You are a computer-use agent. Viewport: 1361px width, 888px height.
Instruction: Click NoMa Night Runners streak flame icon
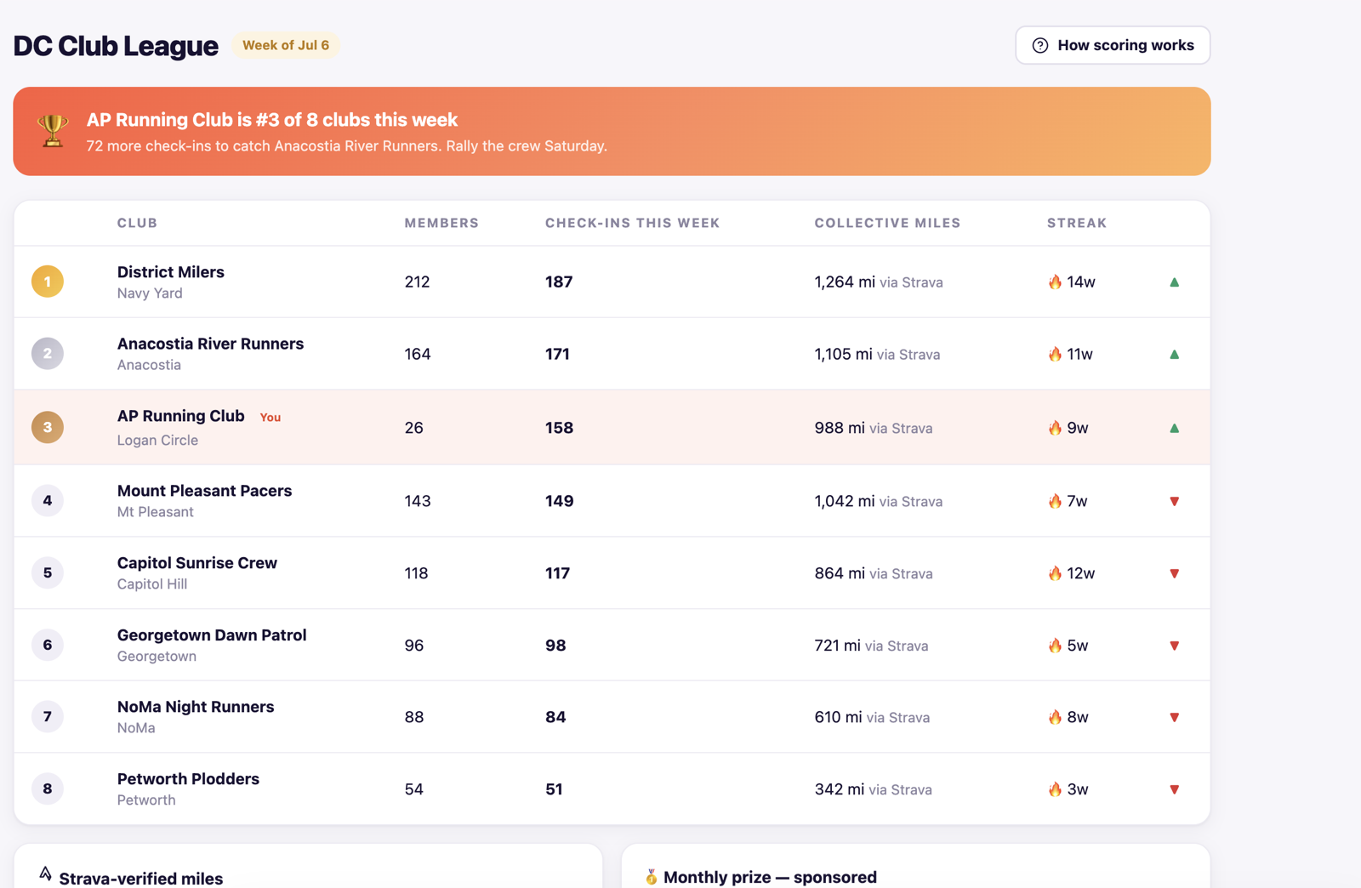click(x=1055, y=717)
